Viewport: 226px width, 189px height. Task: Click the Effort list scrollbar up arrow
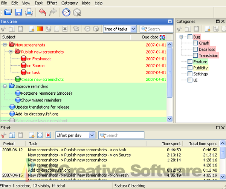pos(223,143)
